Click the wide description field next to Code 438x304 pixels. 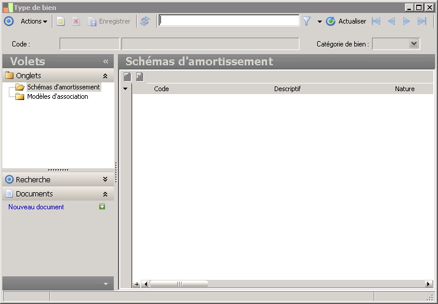pos(210,44)
